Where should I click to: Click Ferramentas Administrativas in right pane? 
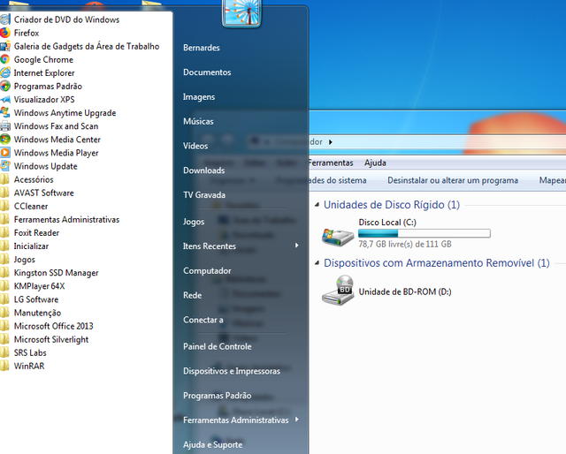(x=236, y=420)
